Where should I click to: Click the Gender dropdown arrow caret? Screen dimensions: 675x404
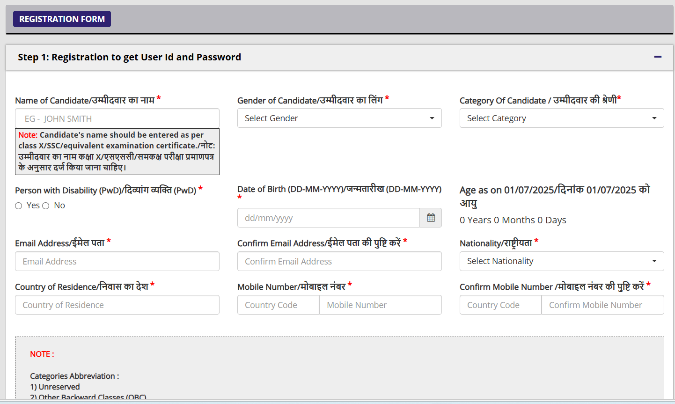[x=432, y=118]
